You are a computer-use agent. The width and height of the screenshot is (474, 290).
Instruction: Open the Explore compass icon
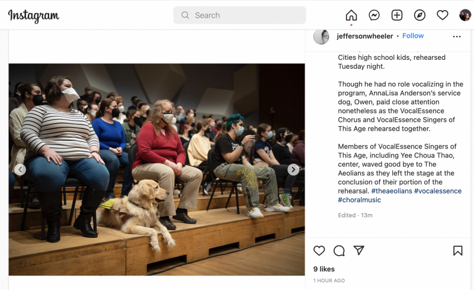coord(419,15)
